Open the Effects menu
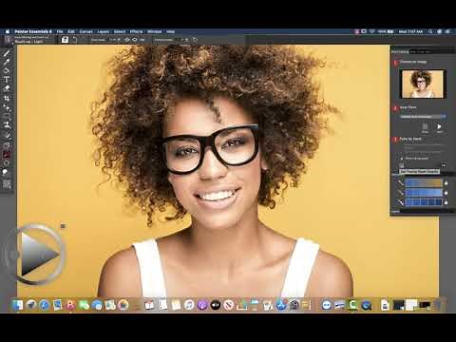This screenshot has height=342, width=456. (136, 31)
